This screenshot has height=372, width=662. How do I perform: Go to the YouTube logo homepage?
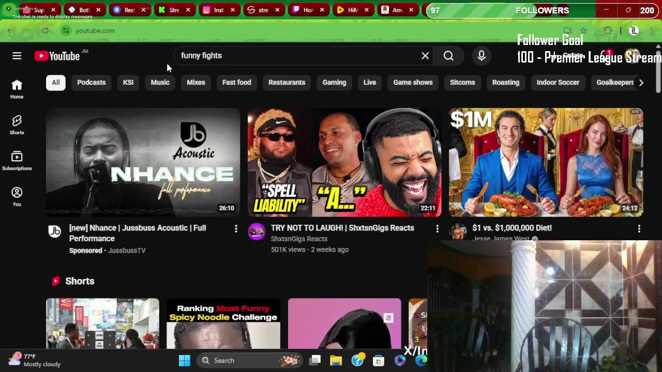click(57, 56)
